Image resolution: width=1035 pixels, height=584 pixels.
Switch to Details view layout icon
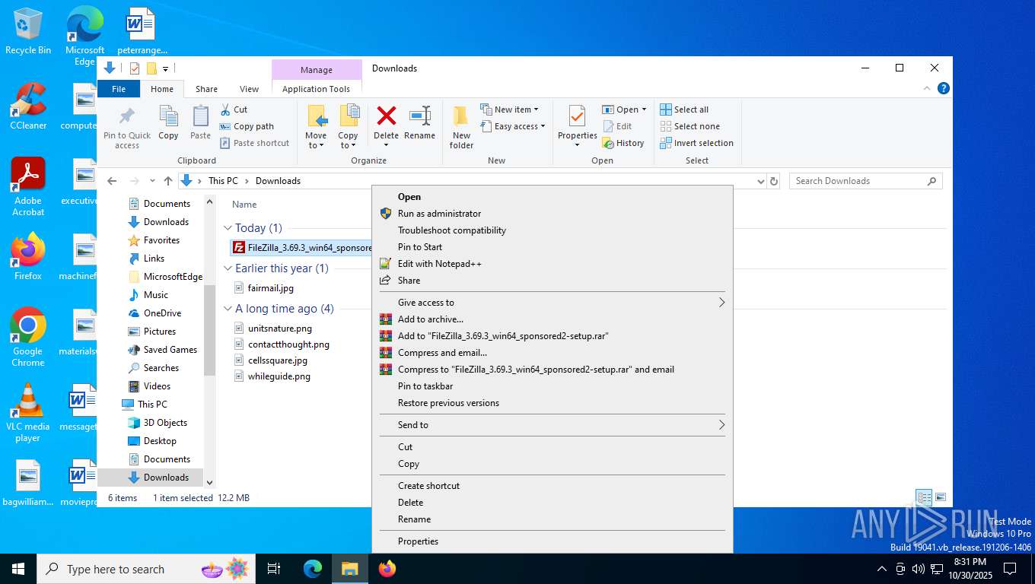(924, 498)
